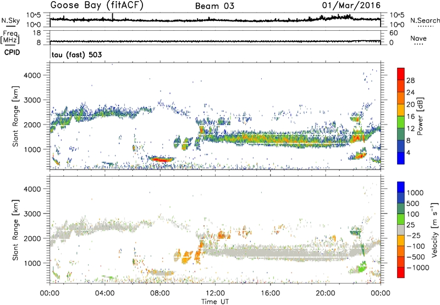Viewport: 440px width, 305px height.
Task: Click the "4" label on the power colorbar
Action: point(408,153)
